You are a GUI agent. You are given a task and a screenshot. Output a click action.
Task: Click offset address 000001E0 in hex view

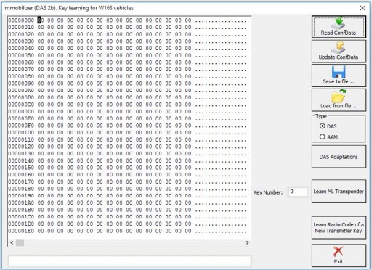(x=21, y=231)
